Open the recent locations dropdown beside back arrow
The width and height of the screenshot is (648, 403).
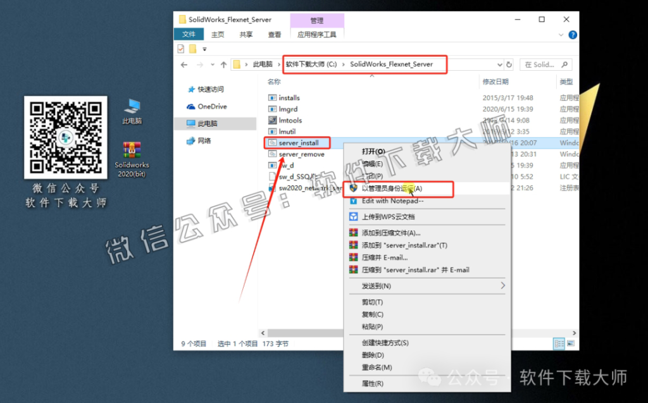pos(213,64)
